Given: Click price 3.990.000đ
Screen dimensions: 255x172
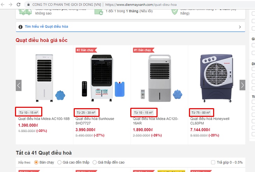Looking at the screenshot, I should coord(85,130).
